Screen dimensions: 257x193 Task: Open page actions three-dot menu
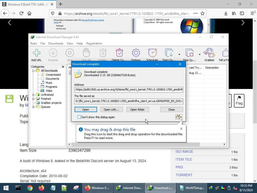[x=195, y=13]
